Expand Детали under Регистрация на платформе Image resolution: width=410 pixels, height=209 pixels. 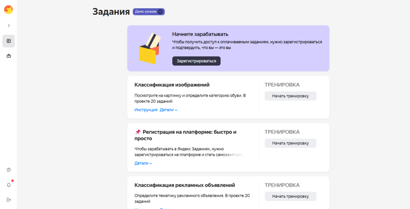143,163
